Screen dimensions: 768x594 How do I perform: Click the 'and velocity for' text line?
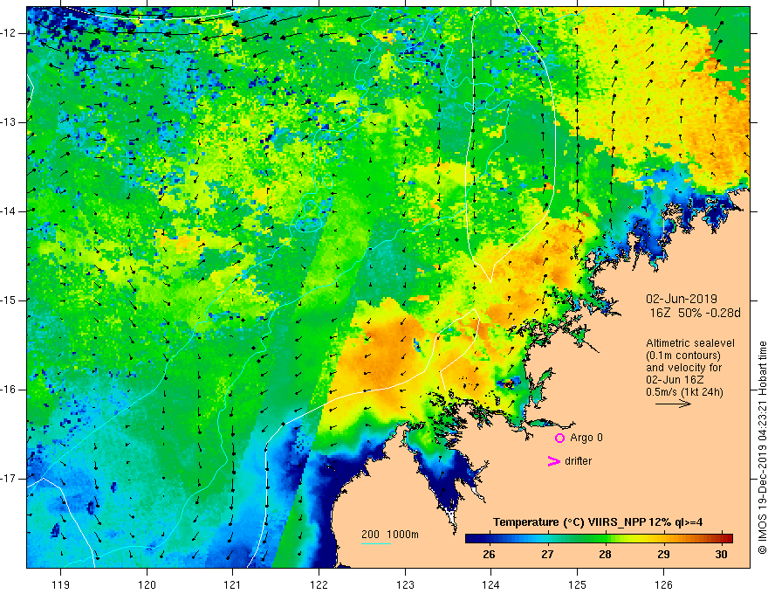683,368
